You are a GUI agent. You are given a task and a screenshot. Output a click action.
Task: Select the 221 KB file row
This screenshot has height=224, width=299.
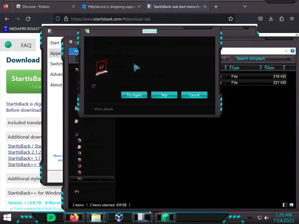pyautogui.click(x=253, y=83)
